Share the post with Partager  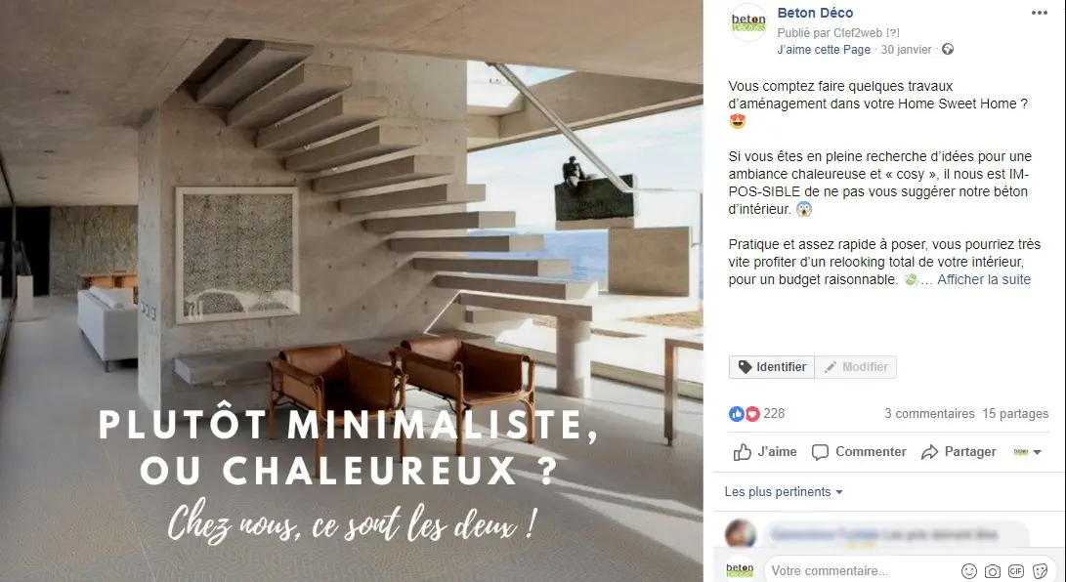click(959, 451)
